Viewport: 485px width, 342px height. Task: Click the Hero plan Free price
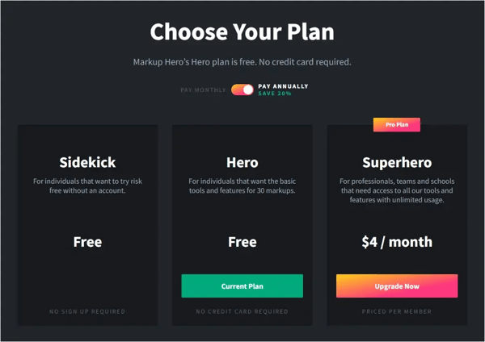[242, 242]
